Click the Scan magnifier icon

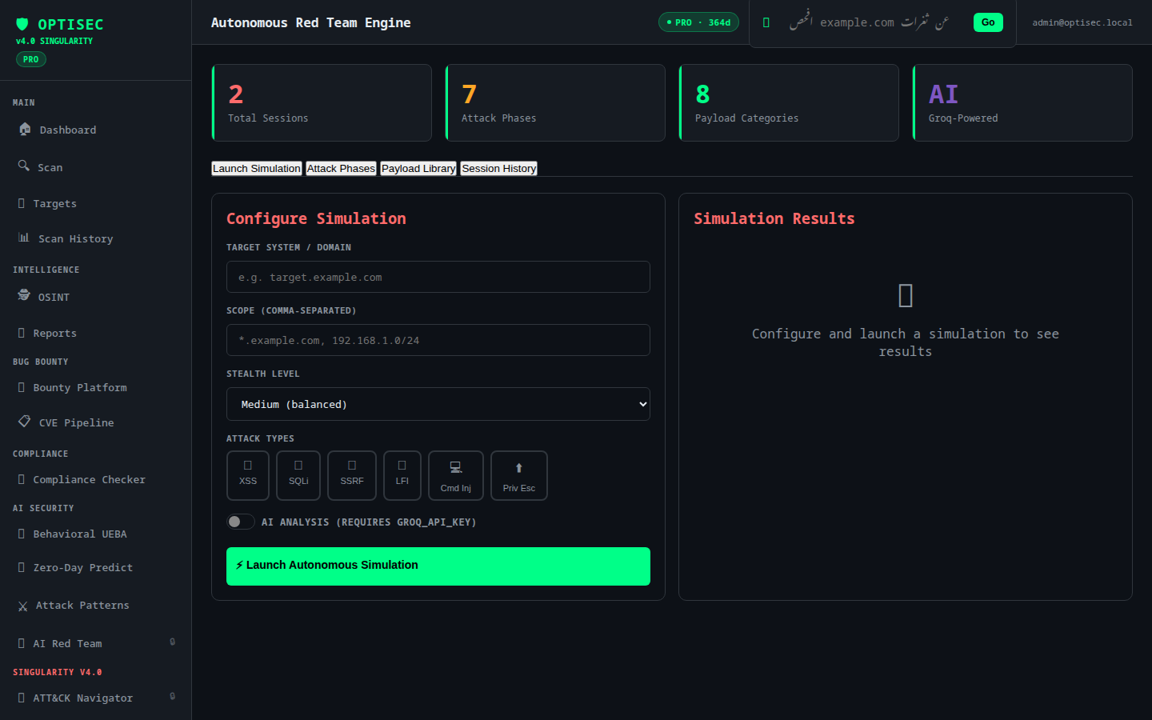pyautogui.click(x=24, y=166)
